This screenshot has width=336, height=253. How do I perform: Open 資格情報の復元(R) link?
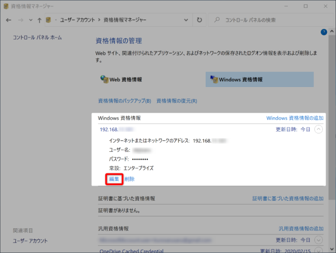point(177,101)
